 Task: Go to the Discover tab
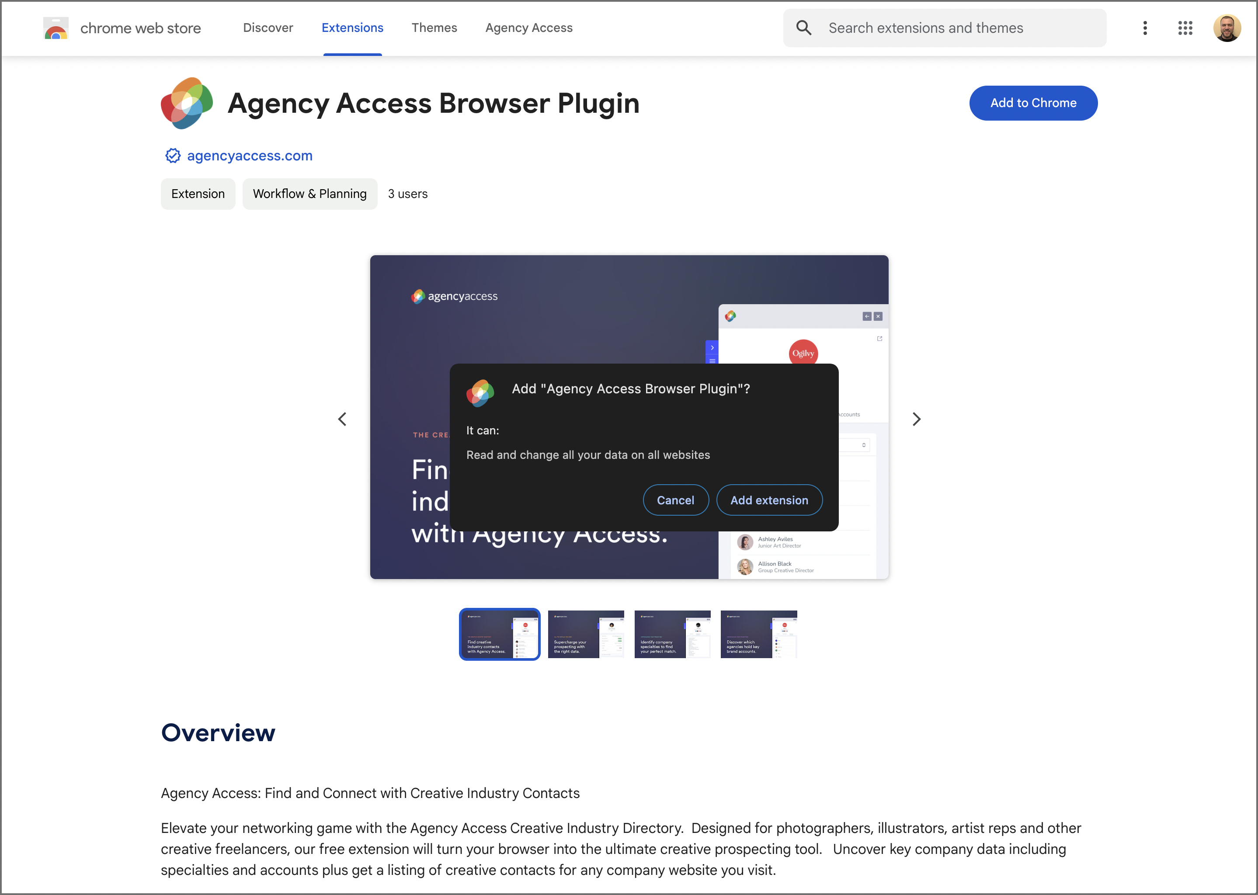tap(268, 28)
